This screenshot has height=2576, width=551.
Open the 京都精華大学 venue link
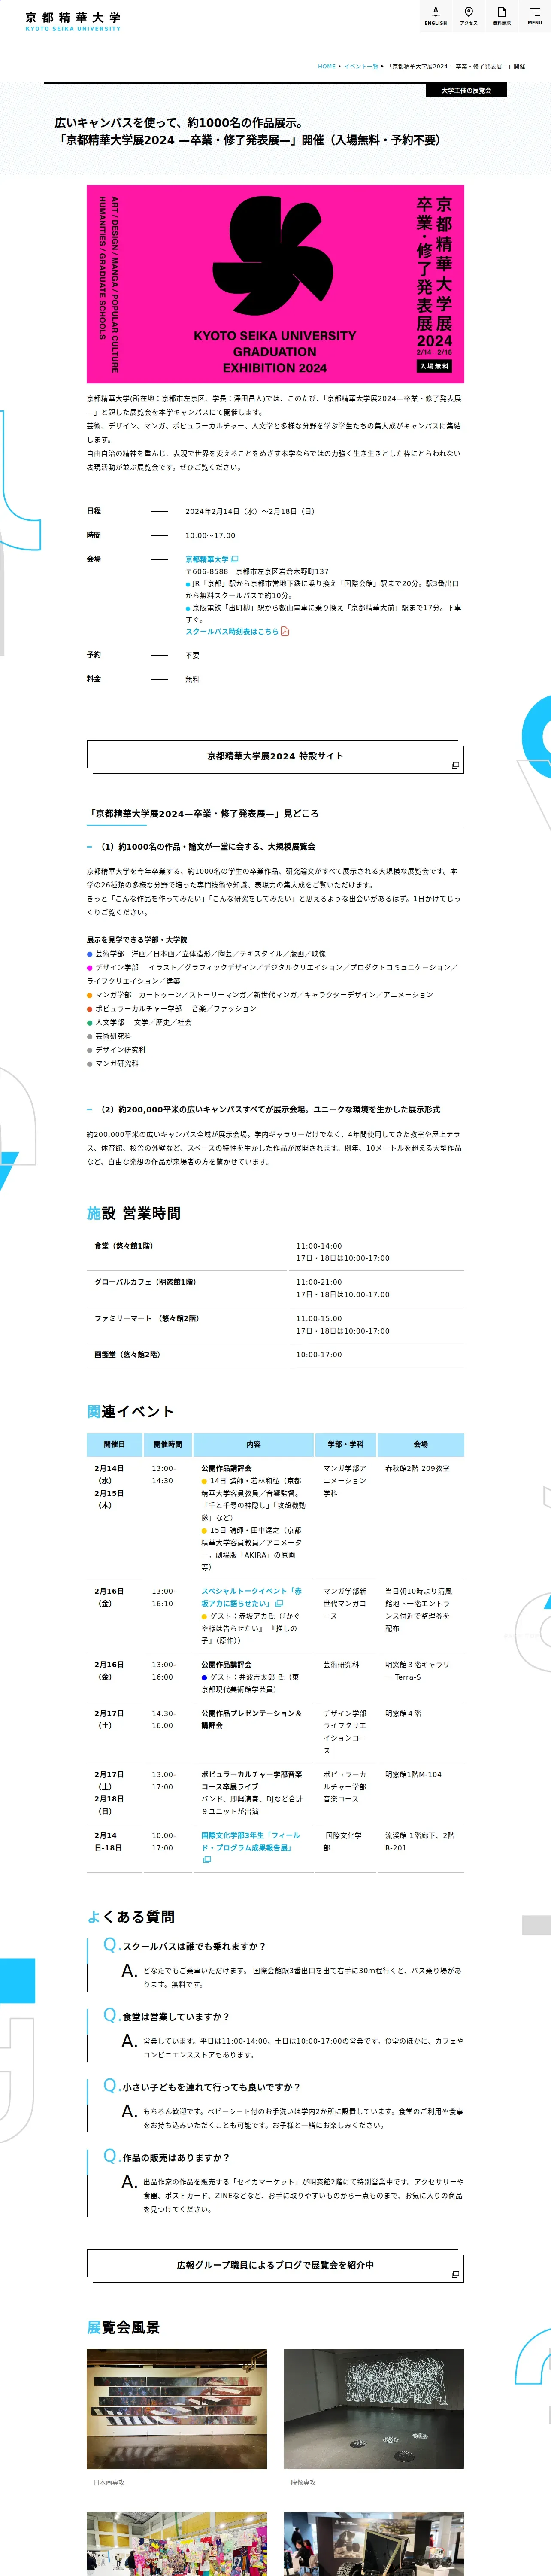click(207, 559)
